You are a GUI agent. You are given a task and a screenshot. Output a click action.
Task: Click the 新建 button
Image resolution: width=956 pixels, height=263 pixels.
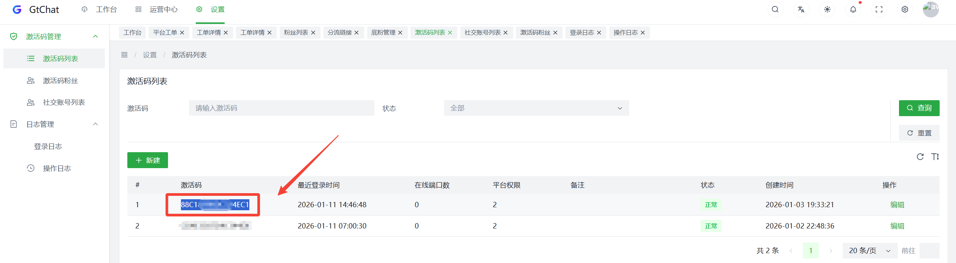[x=147, y=160]
